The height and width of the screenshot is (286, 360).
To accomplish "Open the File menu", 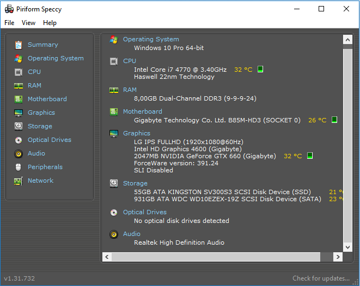I will tap(9, 23).
